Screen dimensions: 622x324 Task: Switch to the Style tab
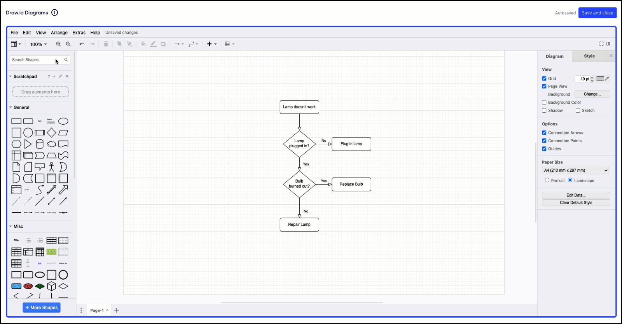click(589, 56)
